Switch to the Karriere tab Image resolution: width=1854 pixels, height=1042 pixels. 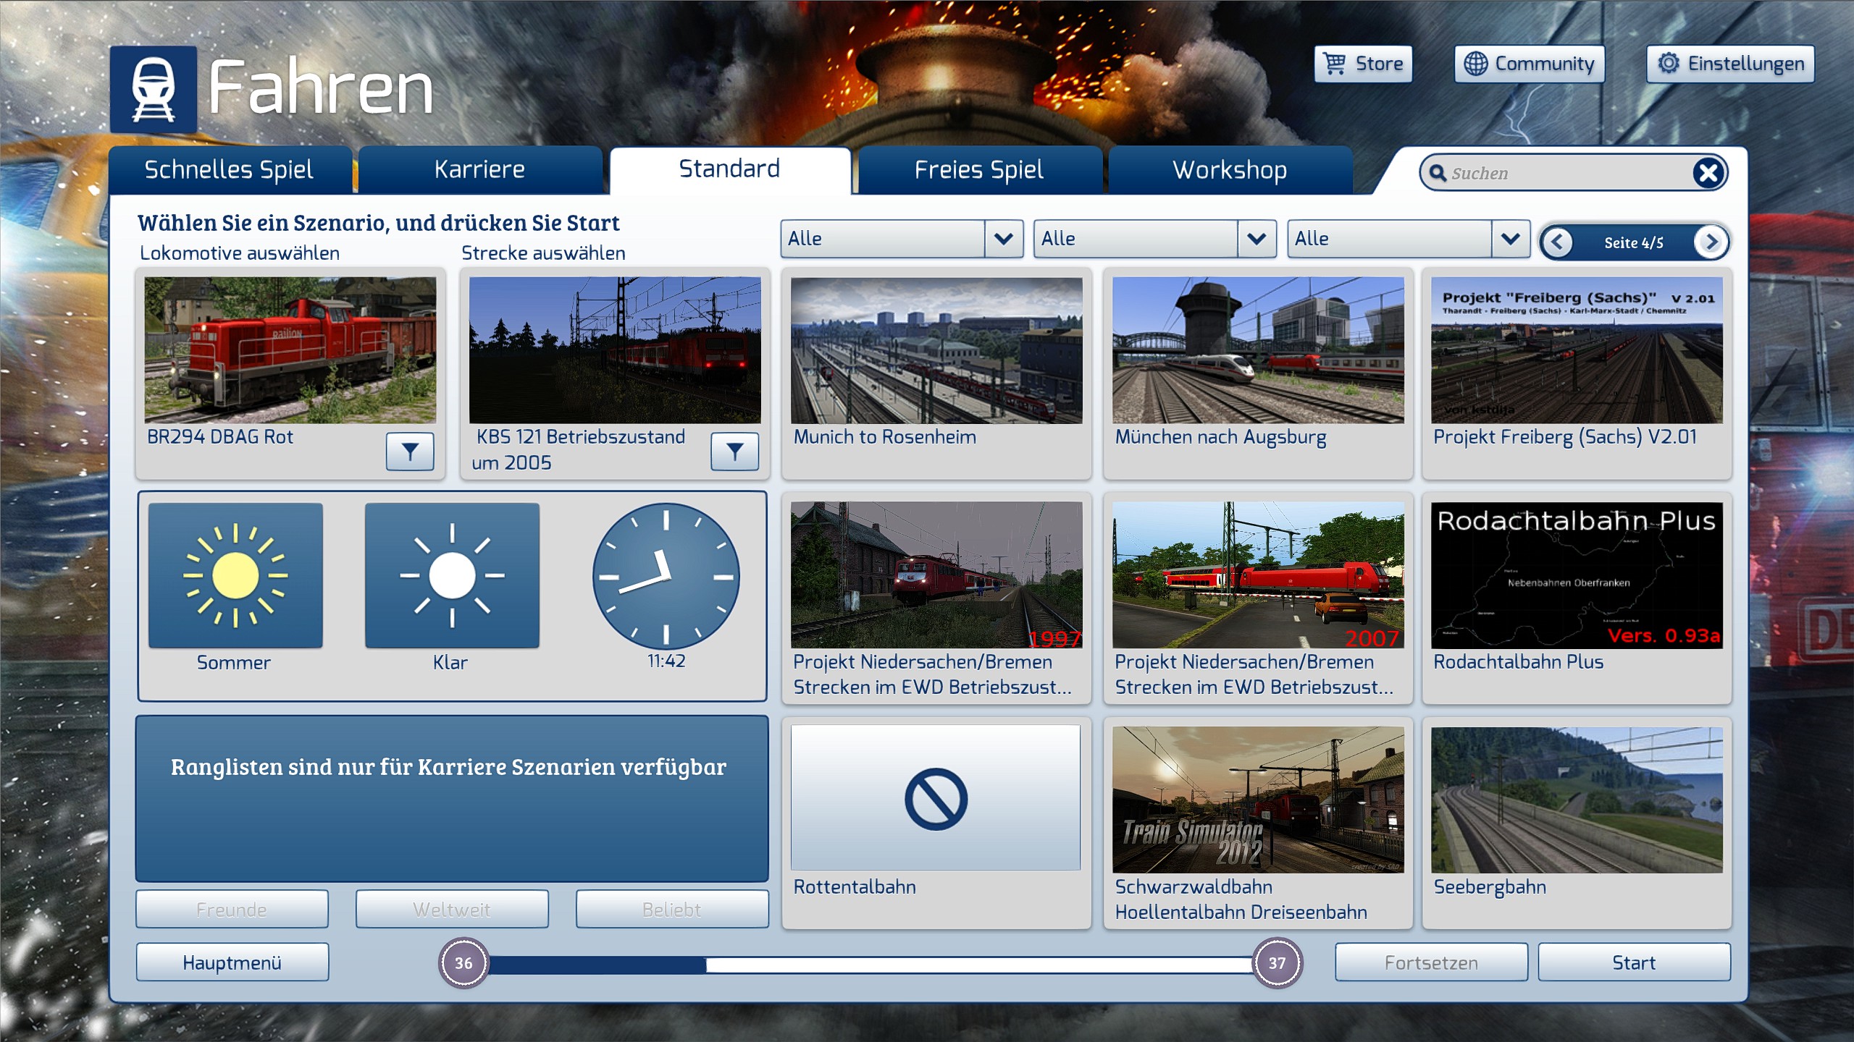pos(479,170)
